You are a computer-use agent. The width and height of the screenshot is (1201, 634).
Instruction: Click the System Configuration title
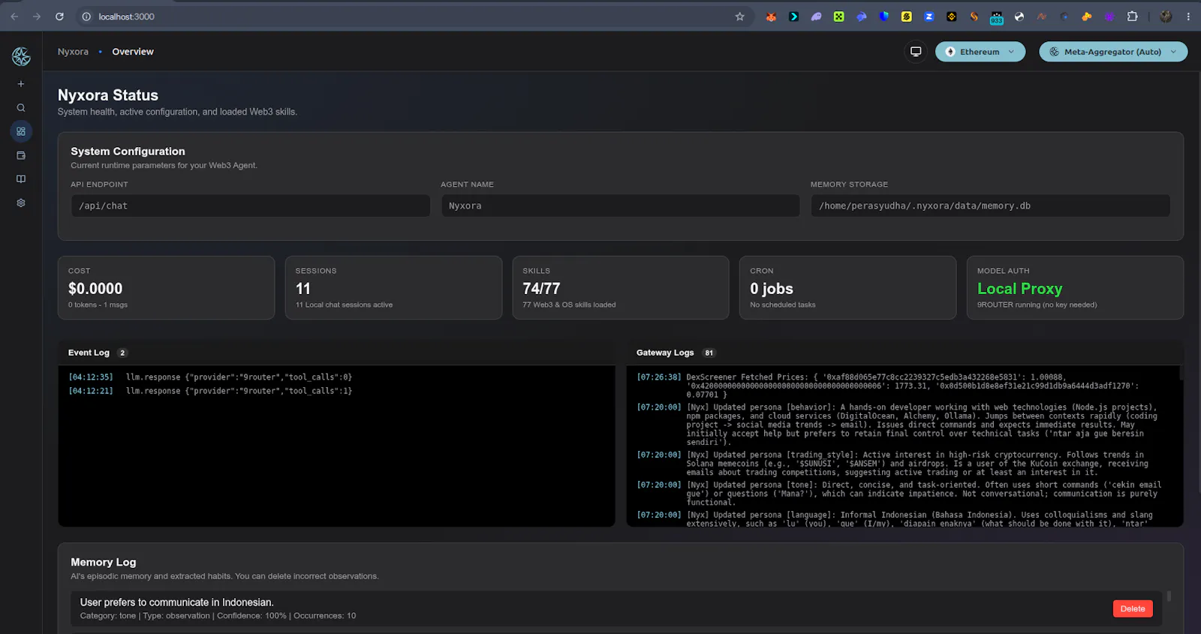point(128,152)
